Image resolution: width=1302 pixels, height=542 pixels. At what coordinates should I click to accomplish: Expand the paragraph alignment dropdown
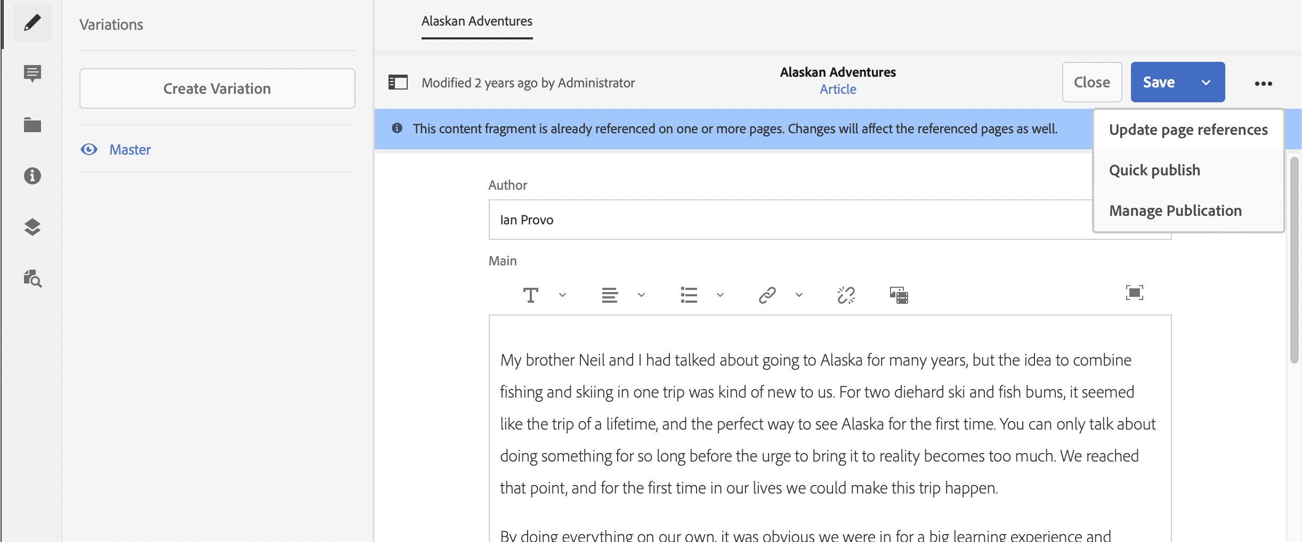(x=641, y=295)
